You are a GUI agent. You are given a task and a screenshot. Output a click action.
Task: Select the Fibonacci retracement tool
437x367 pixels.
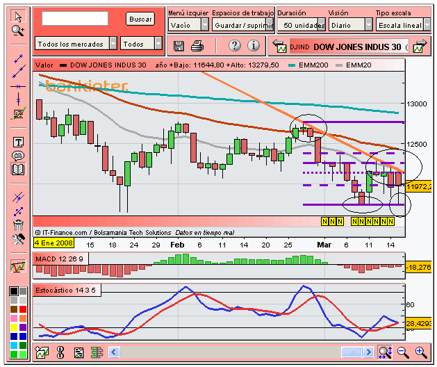pos(18,114)
